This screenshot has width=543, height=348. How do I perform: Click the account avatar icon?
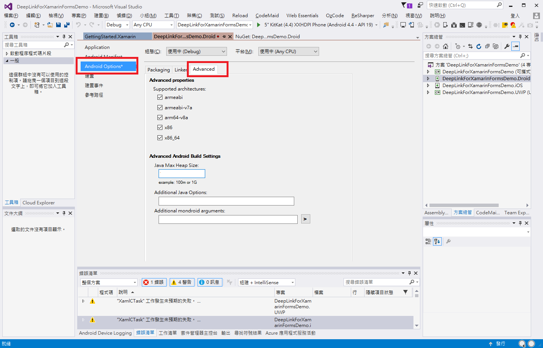point(537,16)
